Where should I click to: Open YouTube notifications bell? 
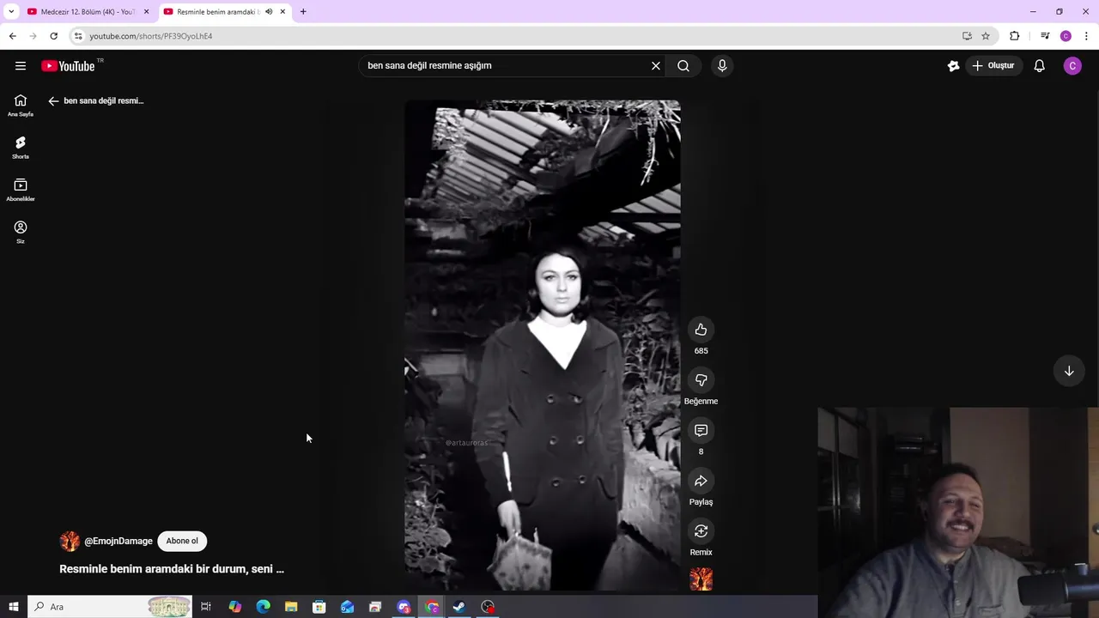click(x=1039, y=66)
